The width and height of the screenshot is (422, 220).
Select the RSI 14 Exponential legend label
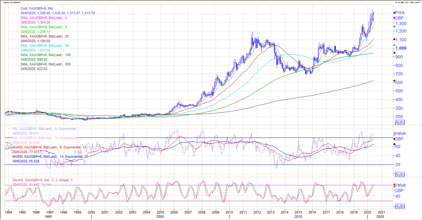click(x=45, y=138)
